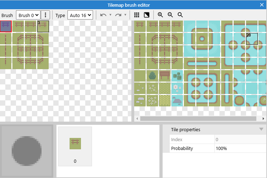Reset zoom with the plain magnifier icon

[180, 15]
